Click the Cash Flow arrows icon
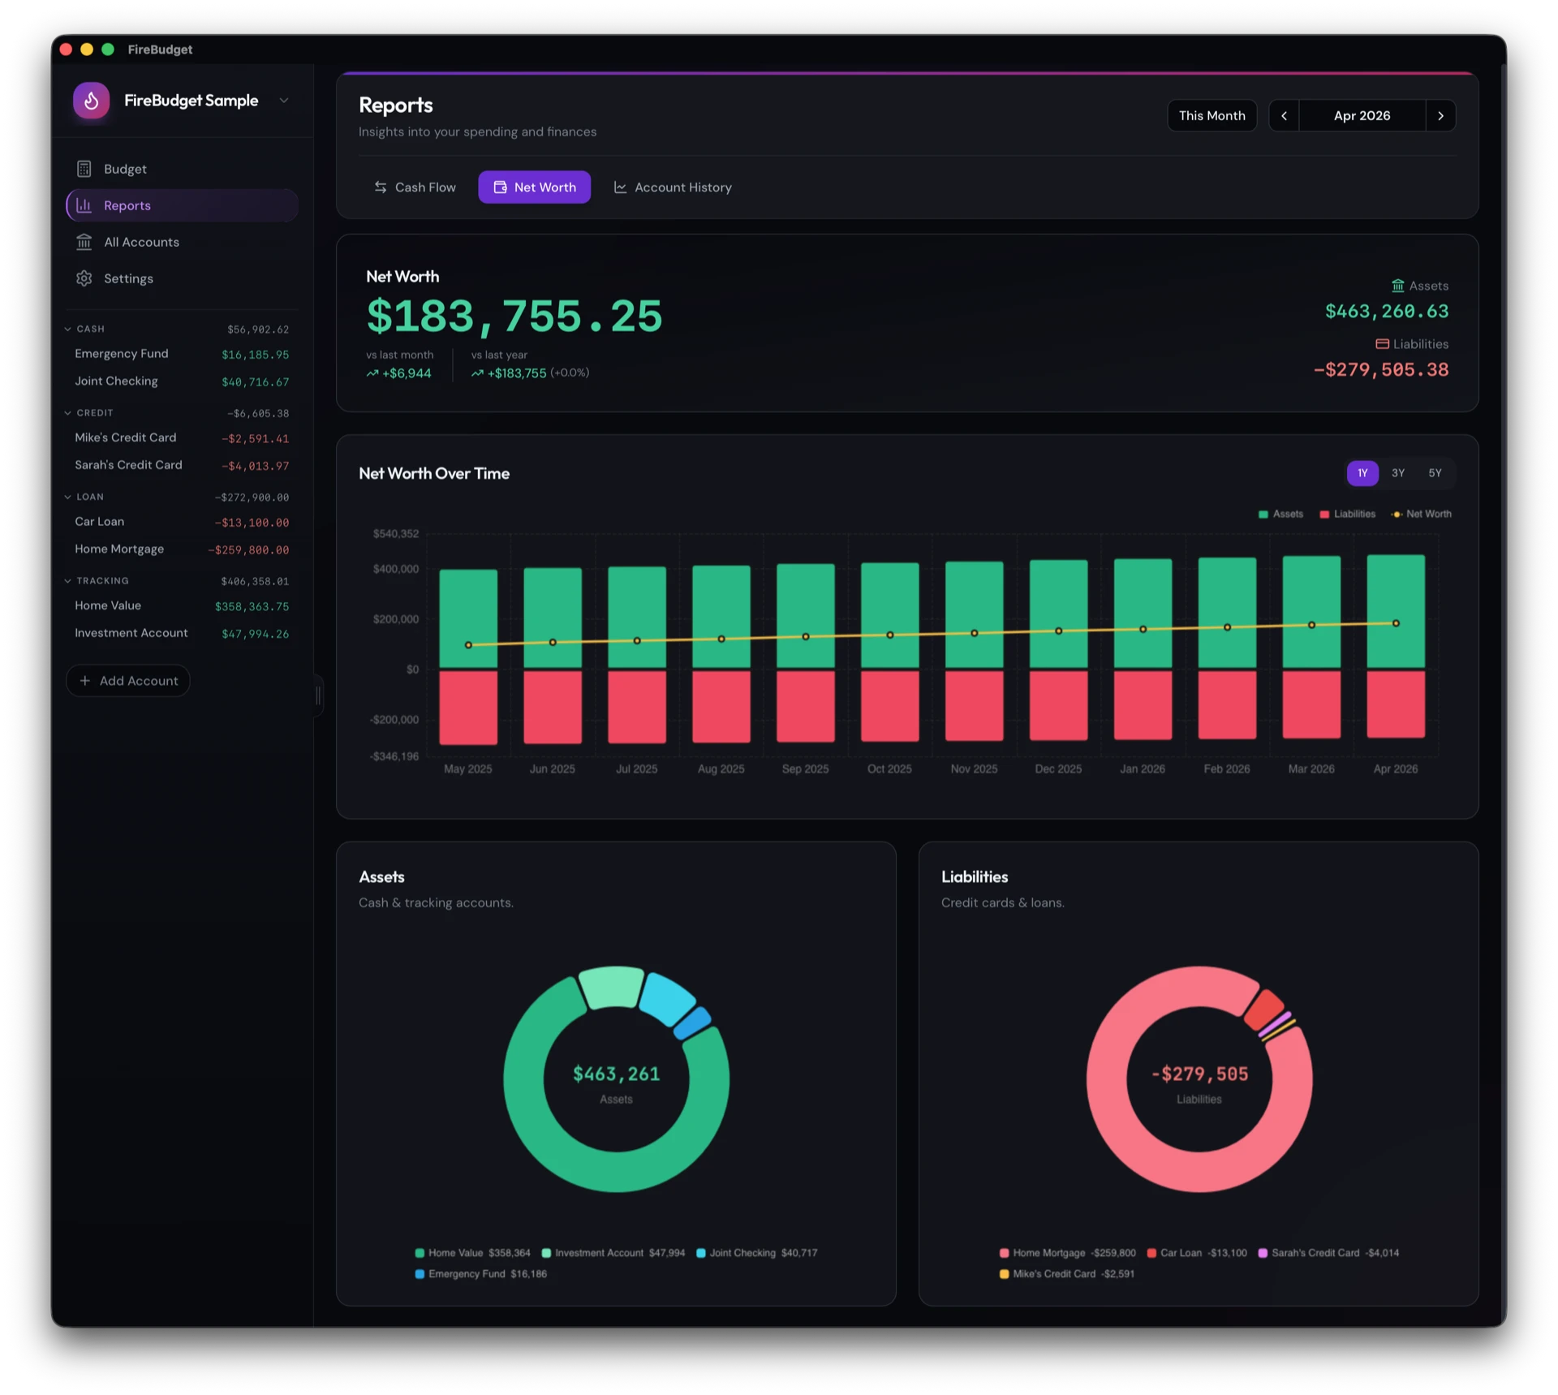The image size is (1558, 1395). click(x=381, y=187)
